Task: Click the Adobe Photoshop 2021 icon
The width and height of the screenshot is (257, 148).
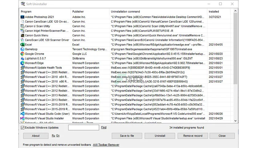Action: coord(22,17)
